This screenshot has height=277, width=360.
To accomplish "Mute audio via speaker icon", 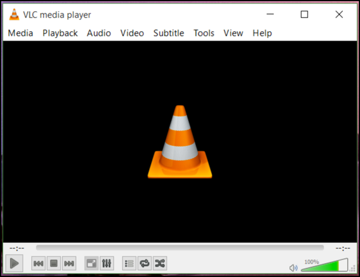I will point(293,268).
